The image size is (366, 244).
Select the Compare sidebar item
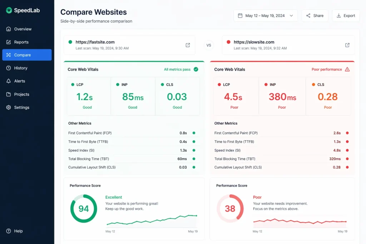[27, 55]
